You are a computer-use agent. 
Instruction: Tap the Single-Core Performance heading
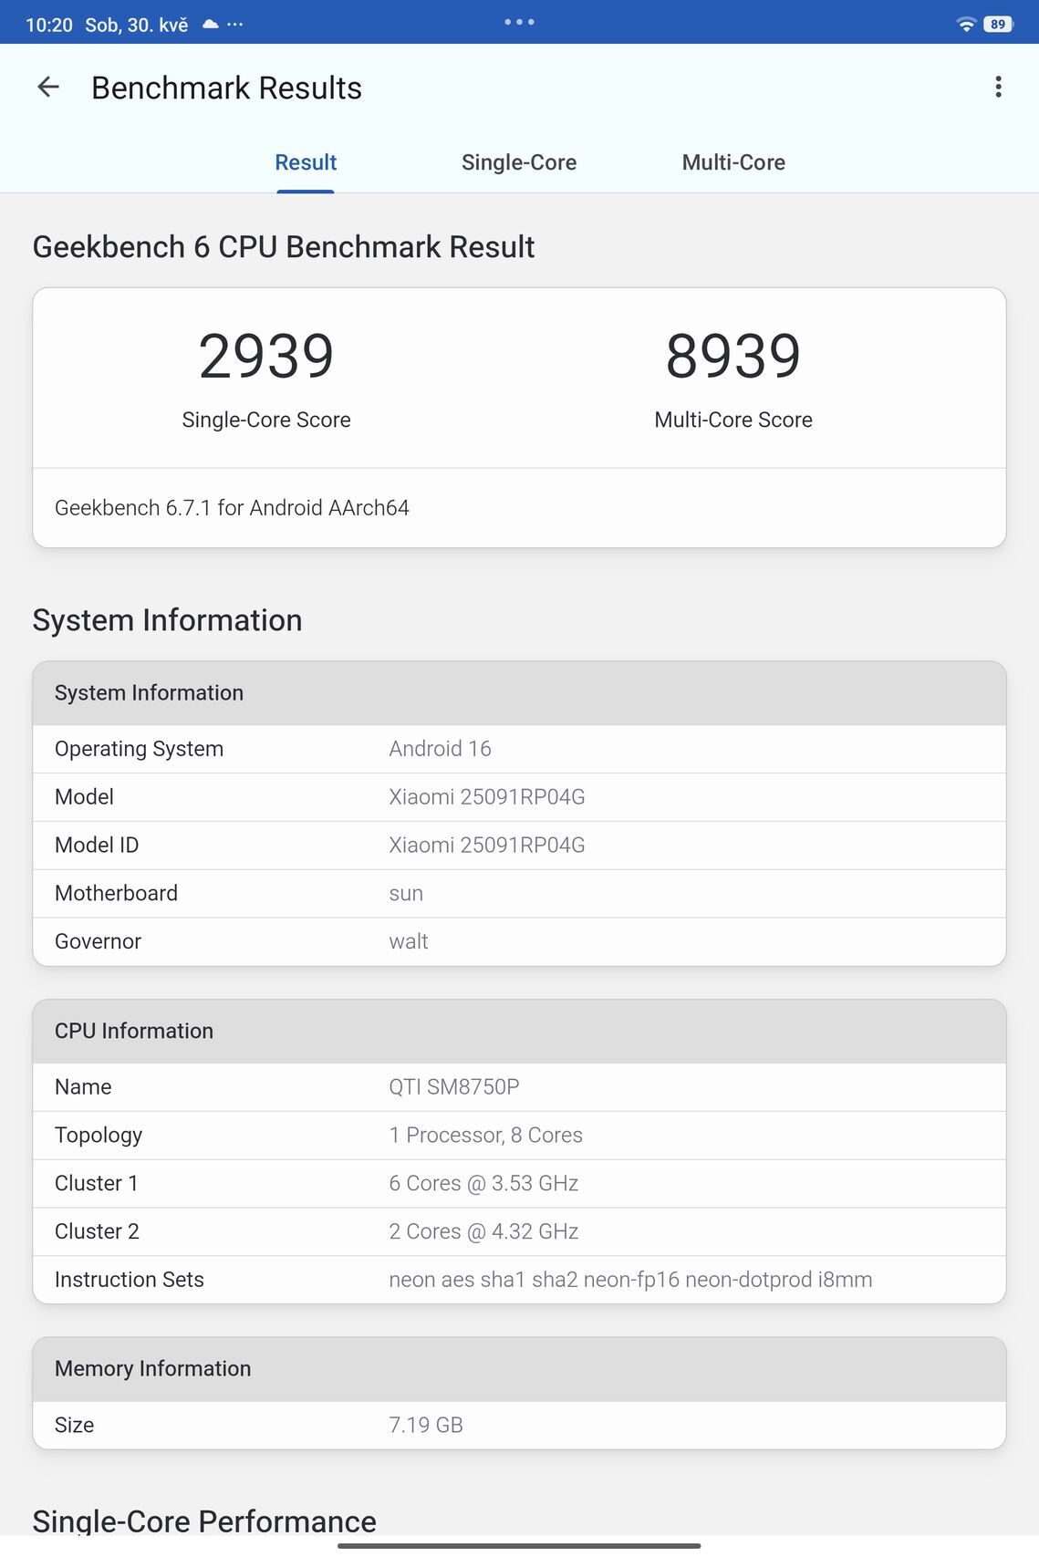coord(204,1521)
